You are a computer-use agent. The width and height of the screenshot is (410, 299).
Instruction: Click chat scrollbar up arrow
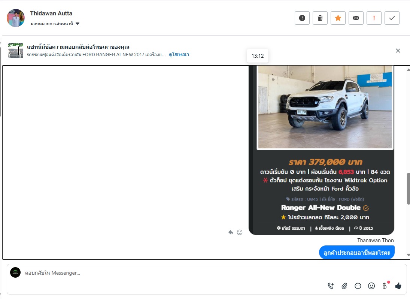coord(408,70)
